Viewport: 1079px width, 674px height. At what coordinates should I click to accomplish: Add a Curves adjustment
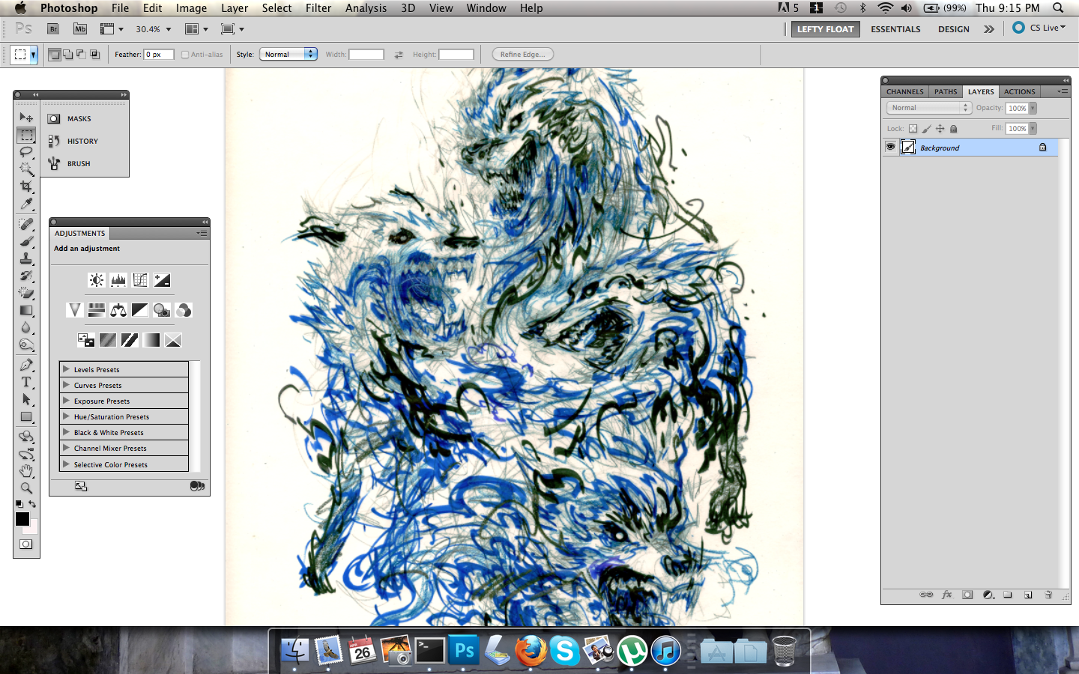tap(140, 280)
